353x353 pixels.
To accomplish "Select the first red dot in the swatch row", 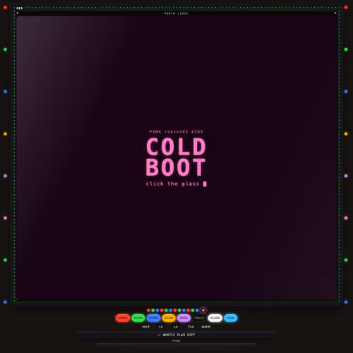I will tap(148, 311).
